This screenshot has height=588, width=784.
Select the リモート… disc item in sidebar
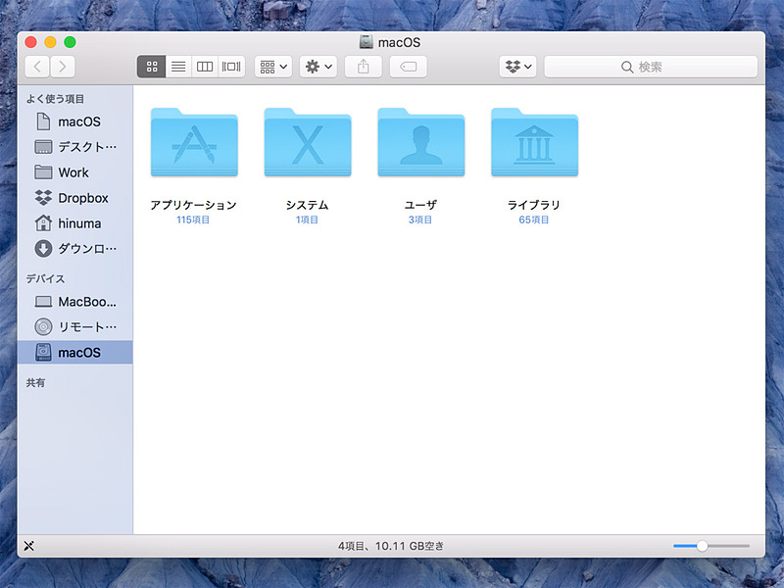click(75, 327)
